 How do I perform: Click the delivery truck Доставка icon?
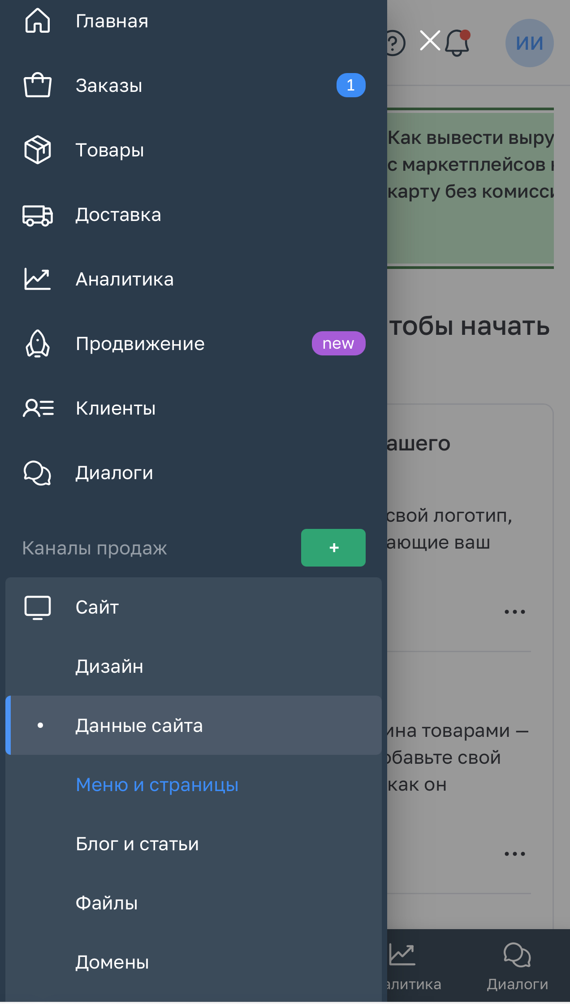pos(38,215)
